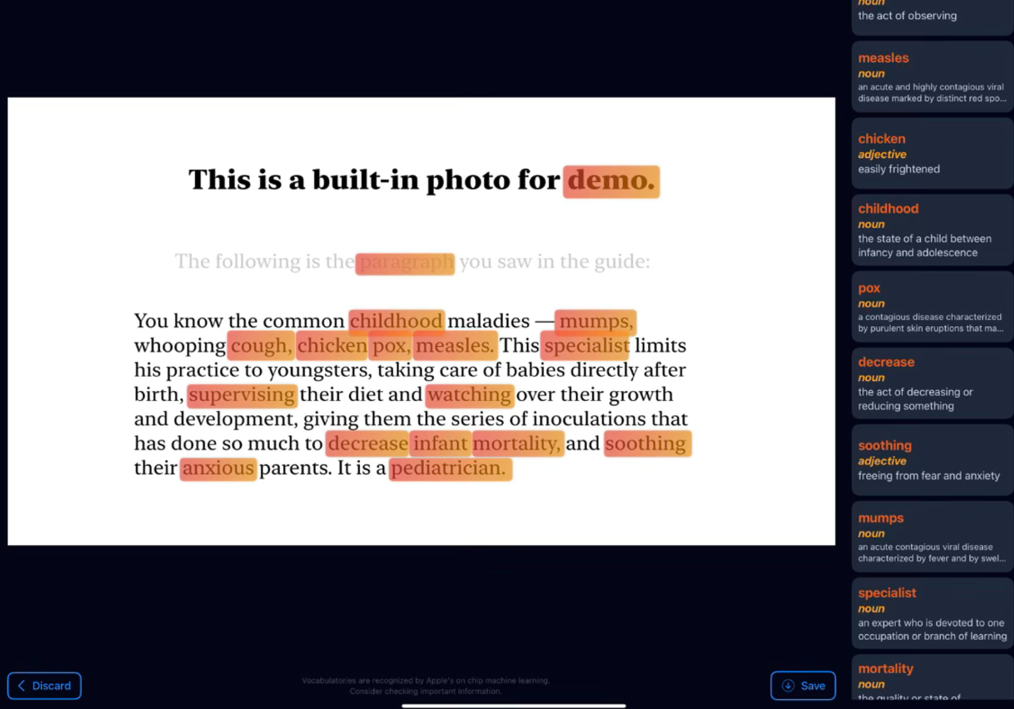
Task: Tap the download arrow icon in Save
Action: [788, 686]
